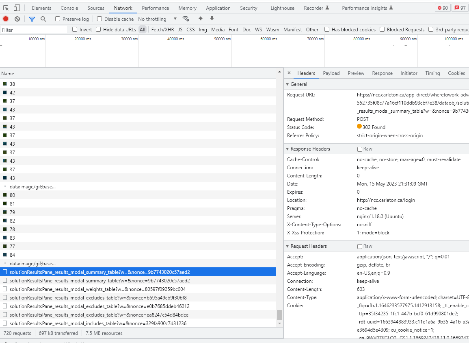The height and width of the screenshot is (343, 469).
Task: Collapse the General headers section
Action: pyautogui.click(x=289, y=84)
